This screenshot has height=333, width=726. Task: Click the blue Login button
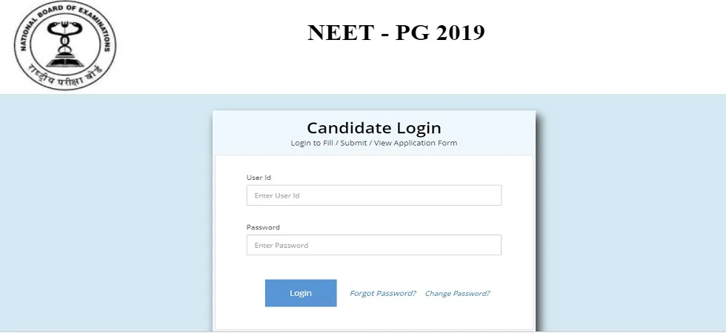pos(301,293)
